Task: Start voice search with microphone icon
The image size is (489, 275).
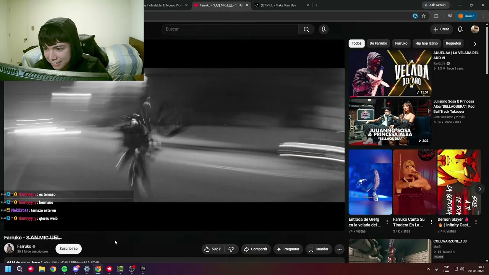Action: [x=324, y=29]
